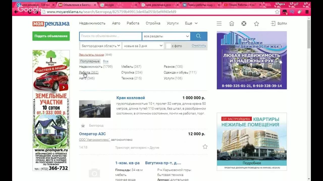The height and width of the screenshot is (181, 323).
Task: Open the hamburger list icon in header
Action: 219,23
